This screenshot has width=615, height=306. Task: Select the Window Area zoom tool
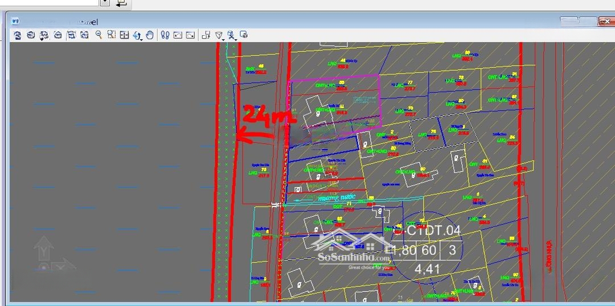112,35
